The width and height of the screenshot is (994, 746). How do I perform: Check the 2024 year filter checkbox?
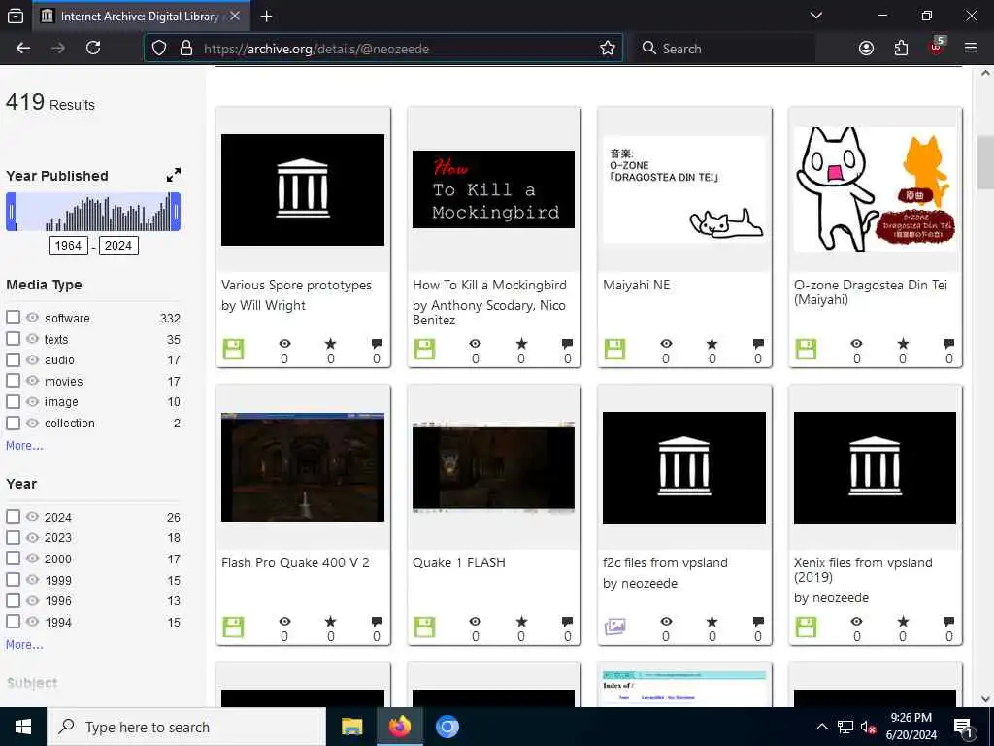pyautogui.click(x=13, y=517)
